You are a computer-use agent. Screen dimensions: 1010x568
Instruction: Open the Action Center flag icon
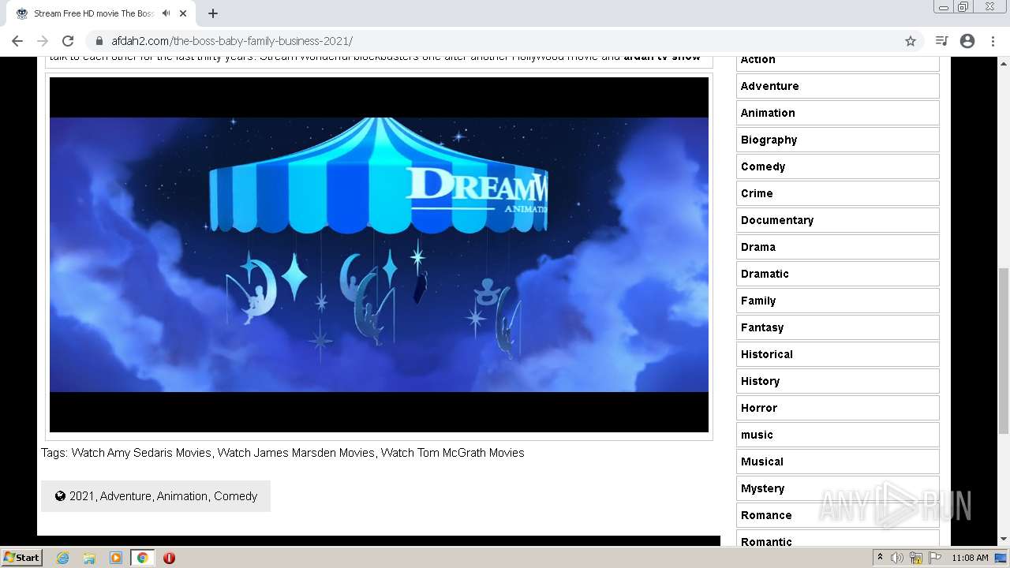pyautogui.click(x=935, y=558)
